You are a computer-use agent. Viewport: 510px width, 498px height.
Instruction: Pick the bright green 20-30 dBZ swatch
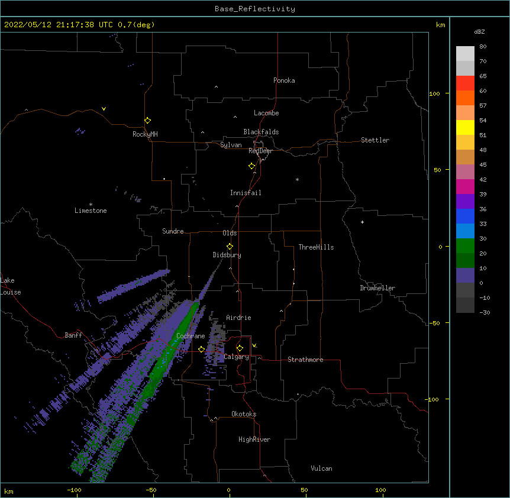click(465, 246)
